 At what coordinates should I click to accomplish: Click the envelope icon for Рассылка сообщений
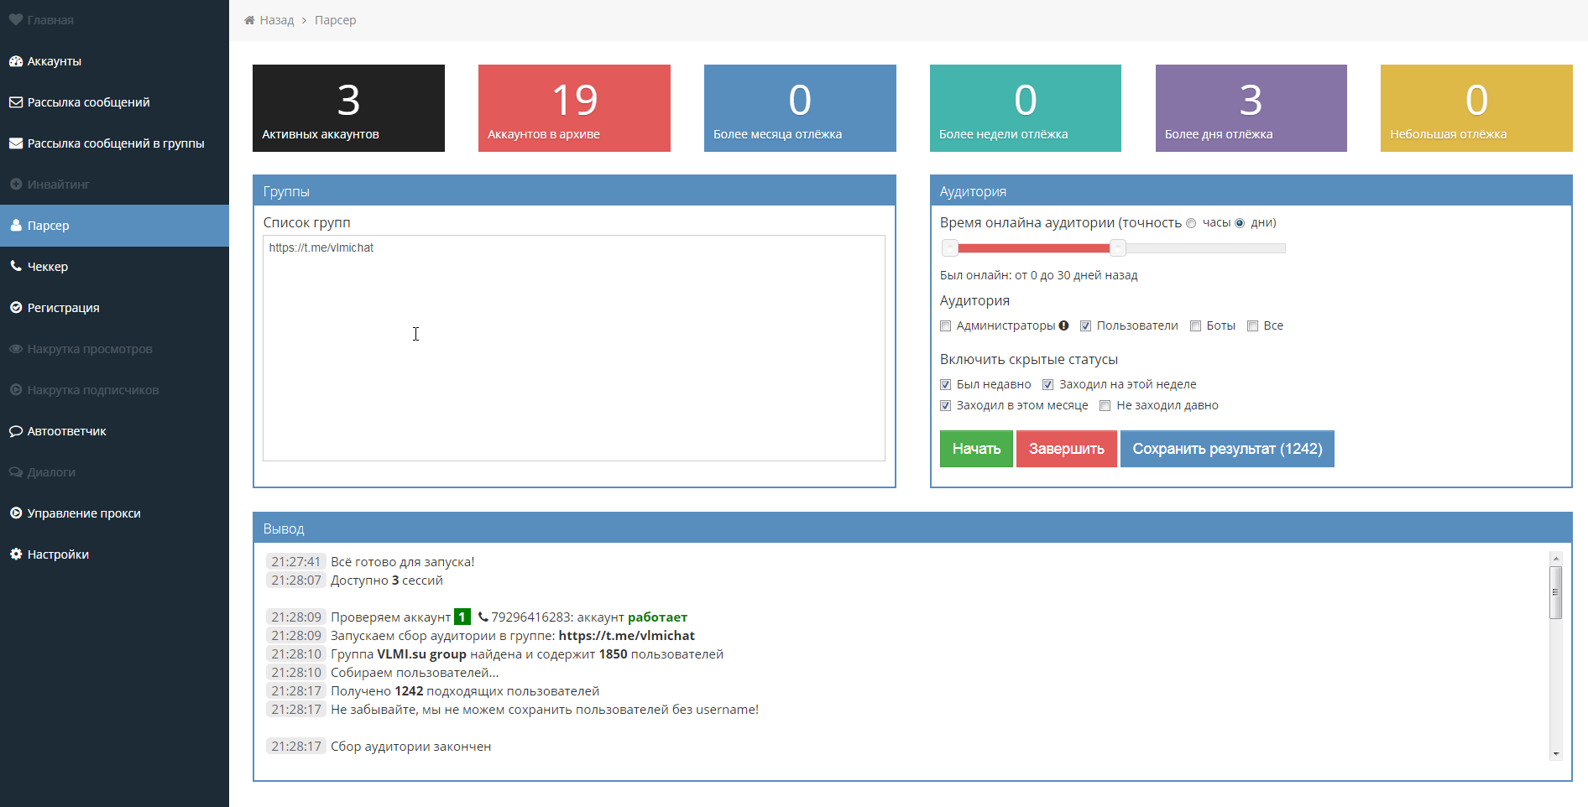tap(16, 102)
